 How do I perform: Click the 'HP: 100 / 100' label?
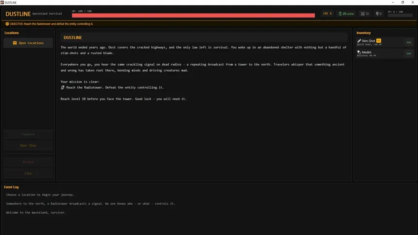[x=82, y=11]
